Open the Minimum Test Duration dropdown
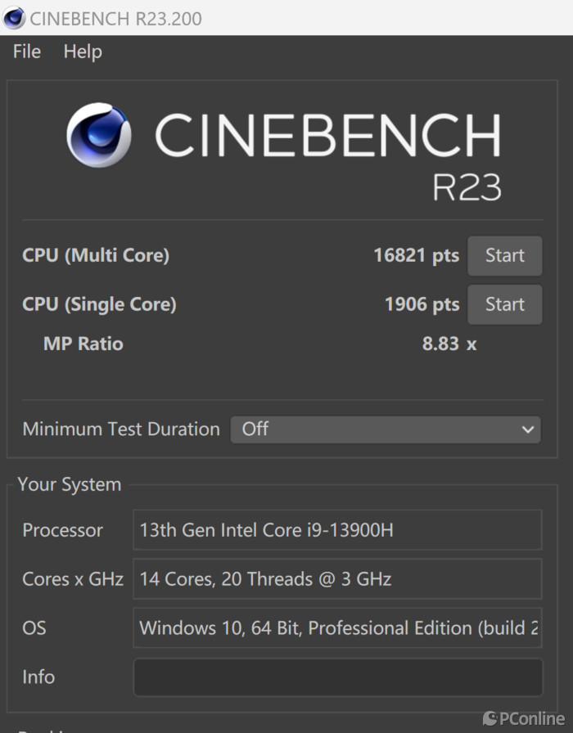573x733 pixels. [x=385, y=429]
